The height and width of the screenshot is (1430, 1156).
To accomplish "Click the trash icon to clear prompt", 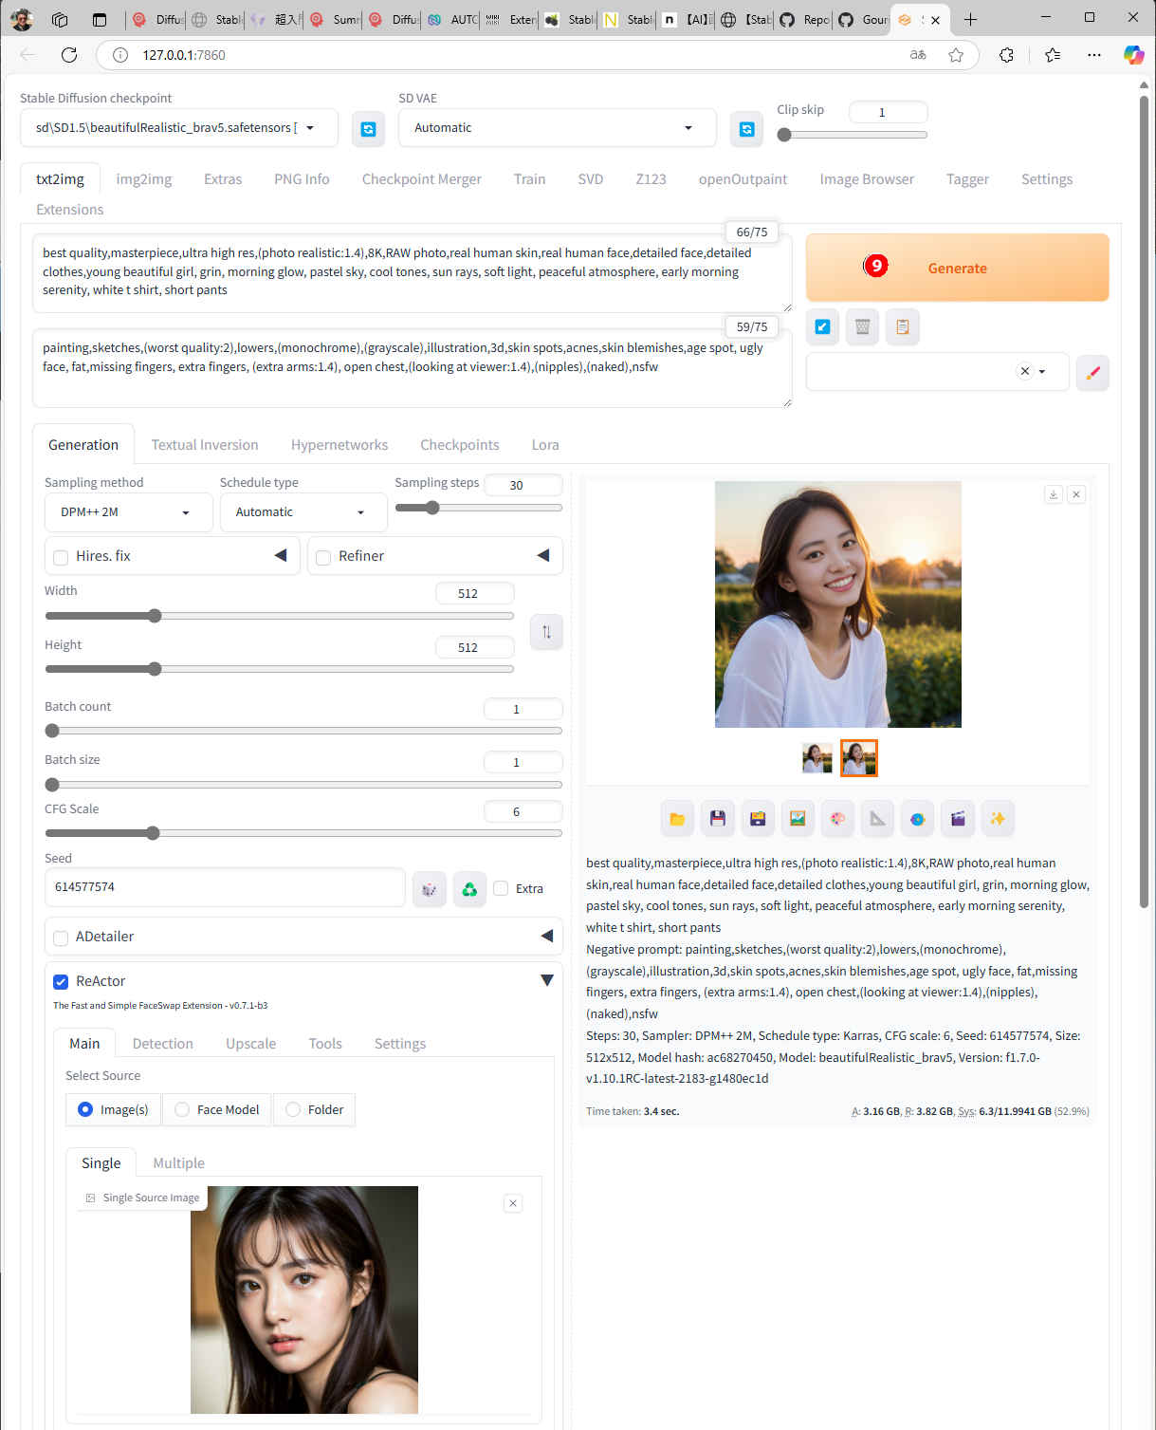I will [862, 326].
